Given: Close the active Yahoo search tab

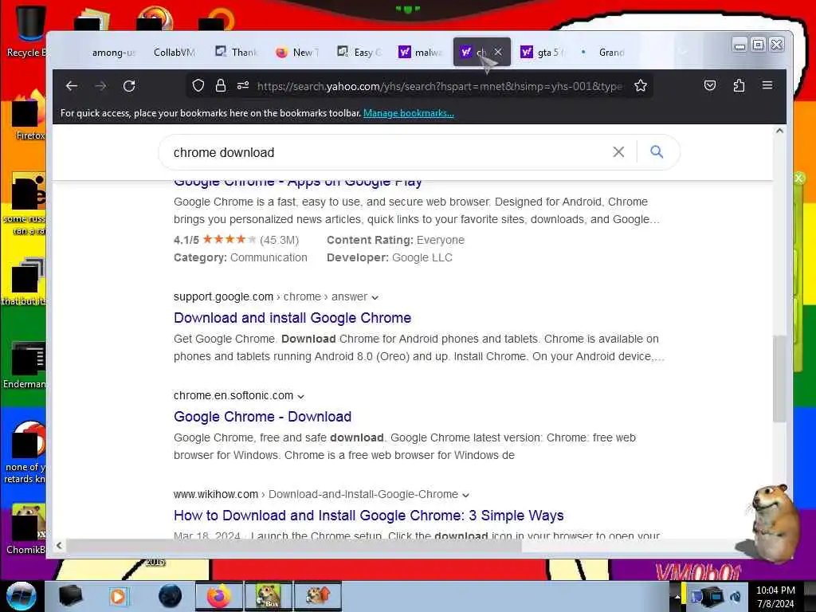Looking at the screenshot, I should 498,52.
